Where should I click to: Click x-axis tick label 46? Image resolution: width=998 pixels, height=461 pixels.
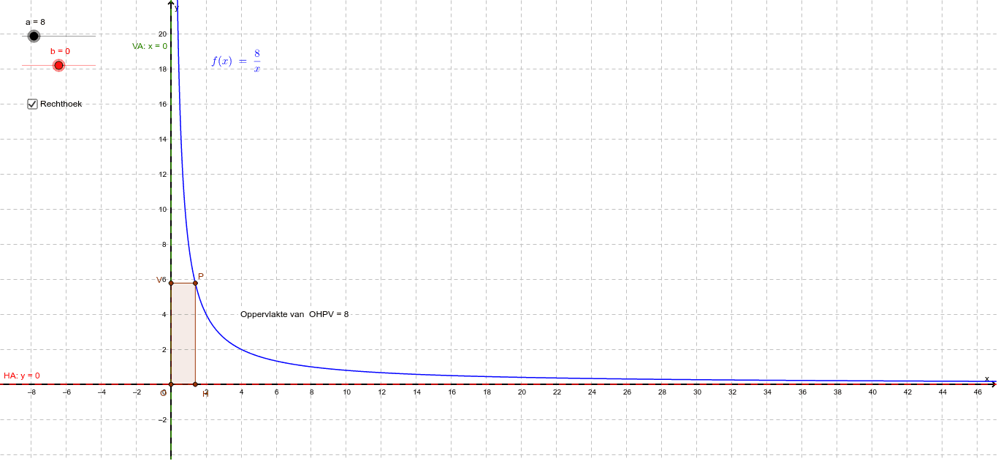pyautogui.click(x=978, y=392)
